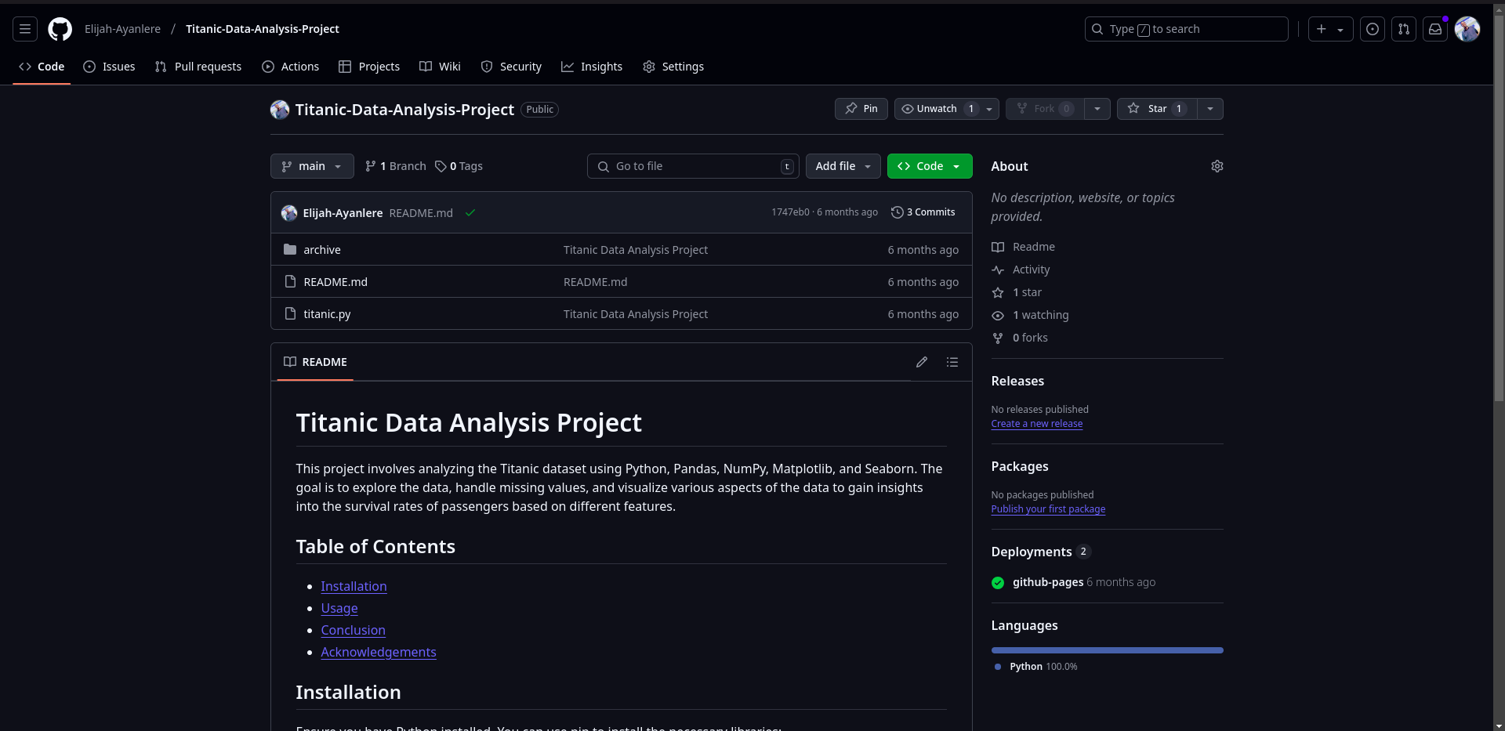The image size is (1505, 731).
Task: Expand the green Code dropdown button
Action: click(x=929, y=166)
